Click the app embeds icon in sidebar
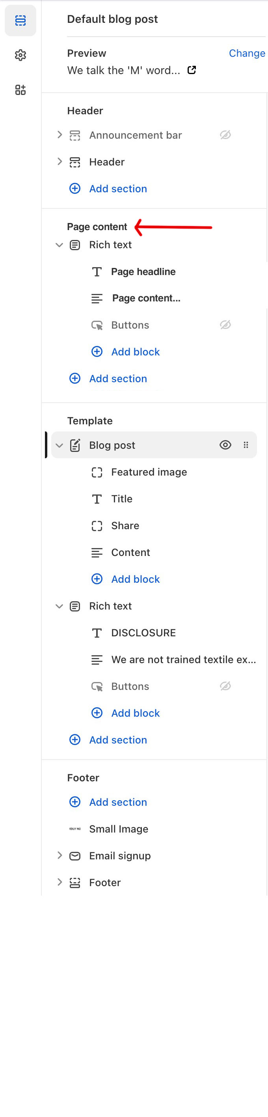Image resolution: width=268 pixels, height=1117 pixels. 20,90
